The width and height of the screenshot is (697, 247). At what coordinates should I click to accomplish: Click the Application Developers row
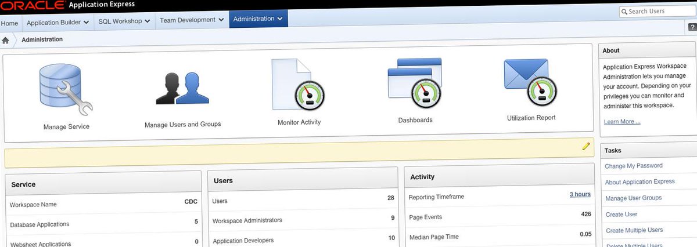click(x=303, y=239)
